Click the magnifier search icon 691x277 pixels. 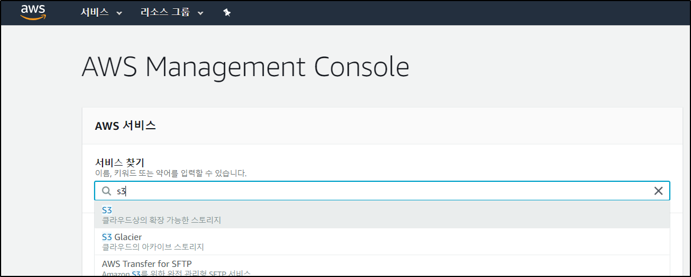(x=106, y=191)
